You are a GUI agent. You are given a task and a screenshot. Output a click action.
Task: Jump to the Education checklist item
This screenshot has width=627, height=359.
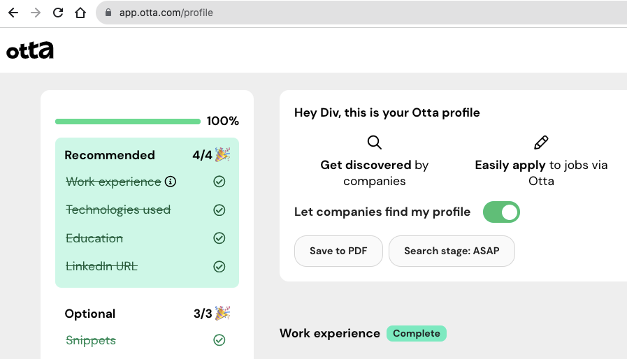[94, 238]
